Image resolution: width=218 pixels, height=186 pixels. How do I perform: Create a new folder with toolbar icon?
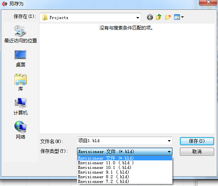coord(168,17)
